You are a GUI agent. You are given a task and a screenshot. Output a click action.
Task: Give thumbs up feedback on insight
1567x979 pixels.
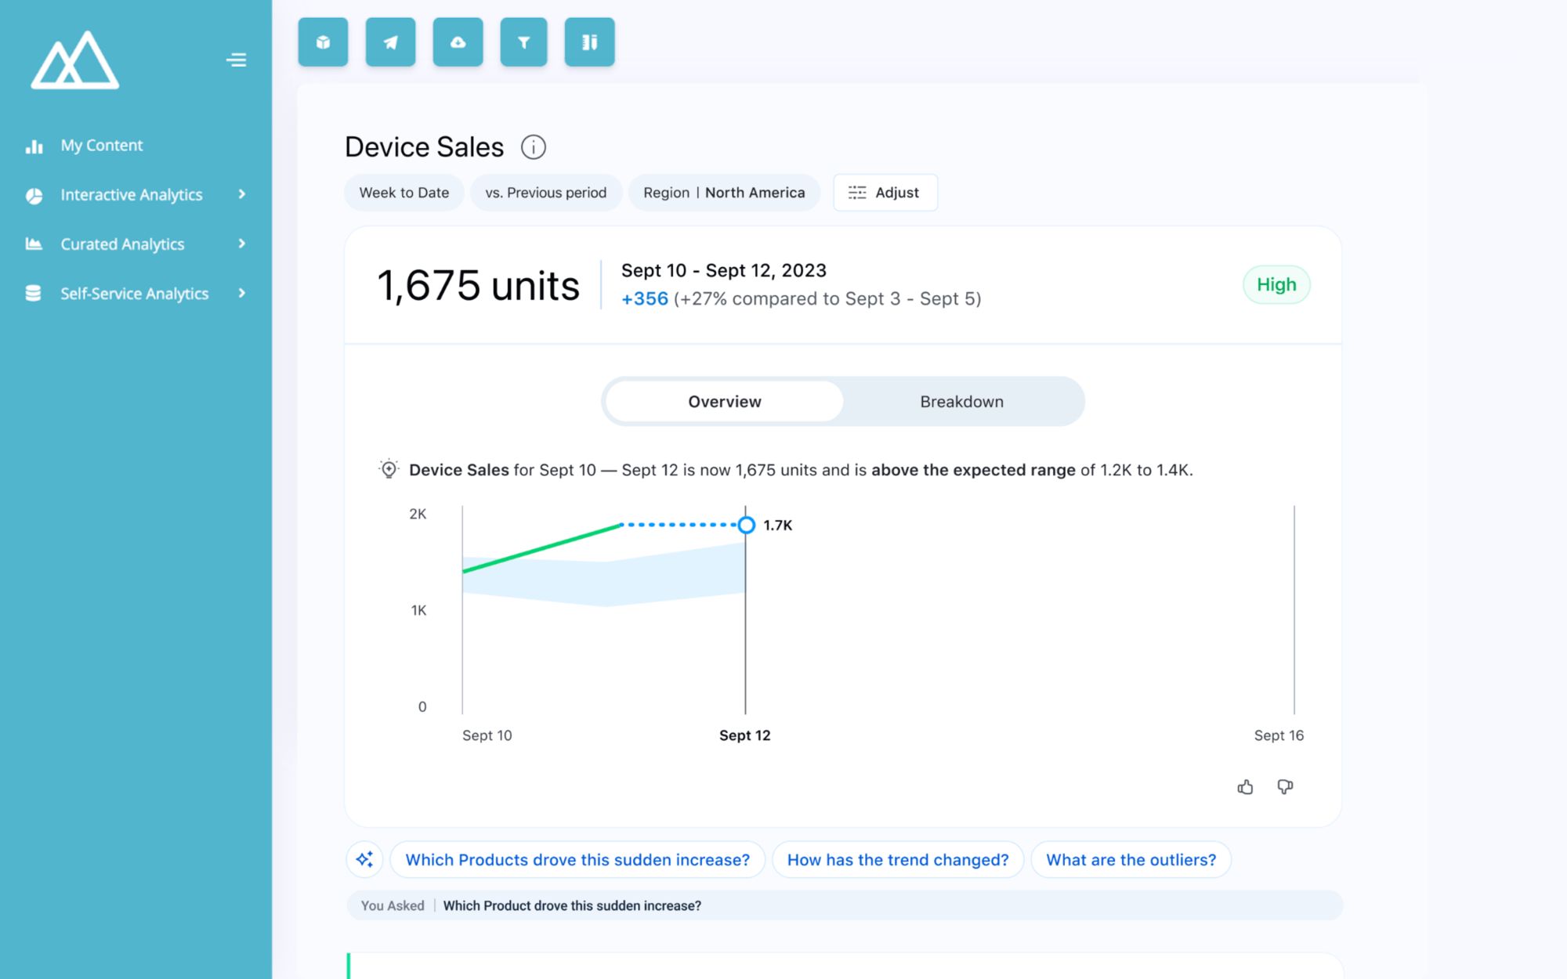pos(1245,787)
